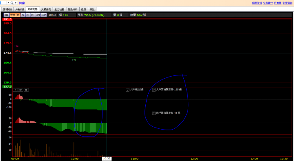Toggle the K線 chart button

(x=7, y=15)
